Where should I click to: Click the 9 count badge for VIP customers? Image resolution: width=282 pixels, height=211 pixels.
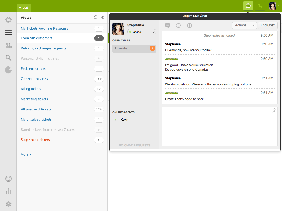tap(99, 38)
